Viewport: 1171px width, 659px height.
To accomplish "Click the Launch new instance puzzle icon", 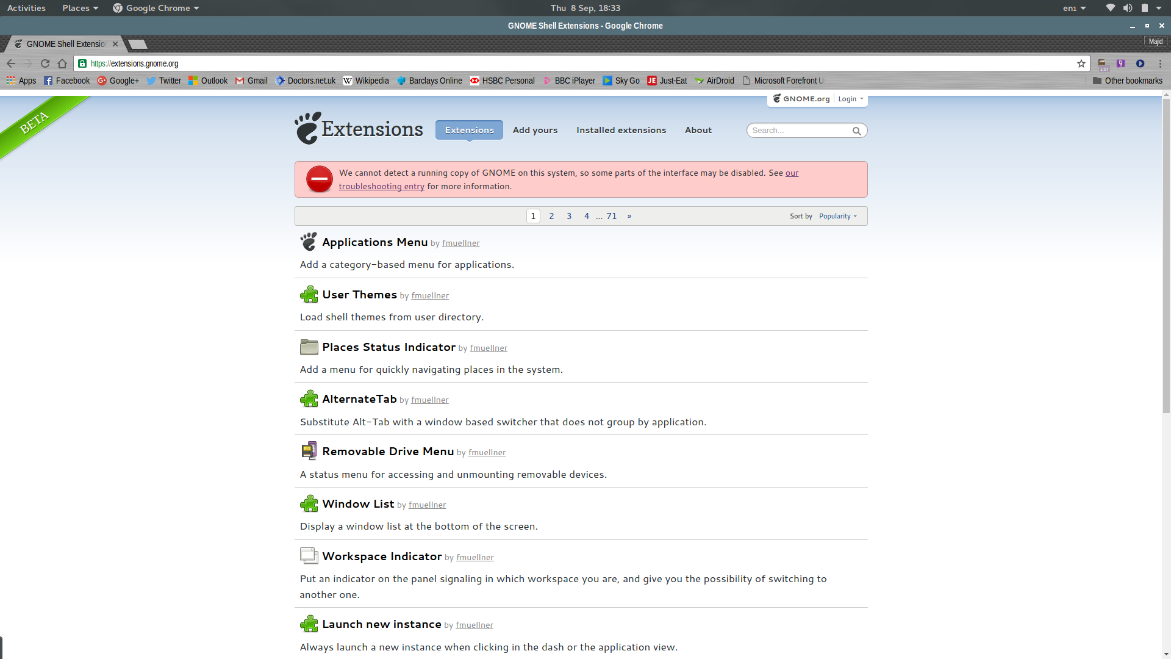I will click(x=309, y=624).
